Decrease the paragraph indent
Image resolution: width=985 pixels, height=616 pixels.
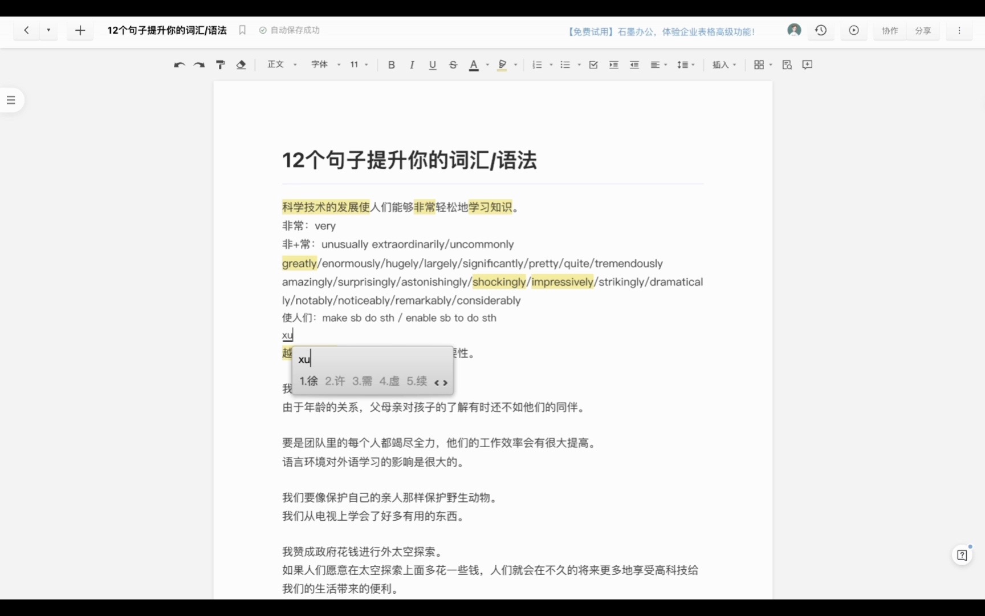pyautogui.click(x=634, y=65)
